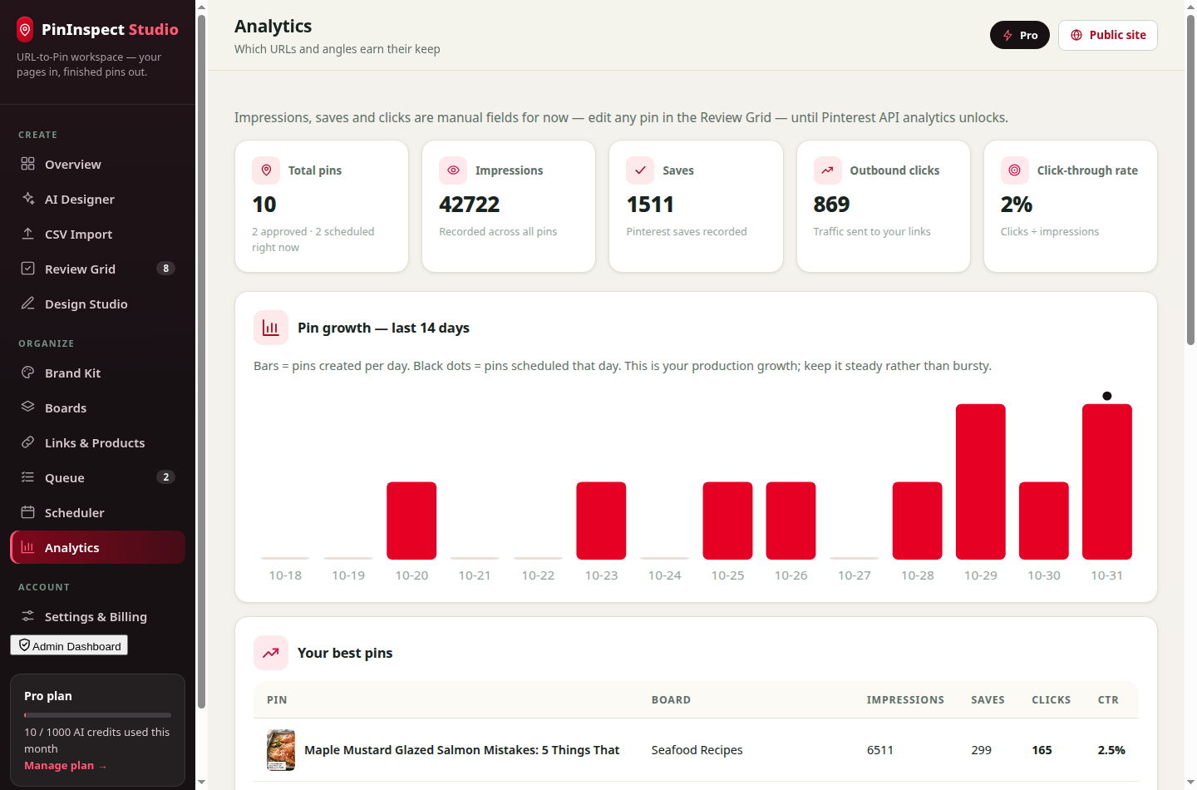Click the Pin growth bar chart icon
This screenshot has height=790, width=1197.
tap(271, 328)
